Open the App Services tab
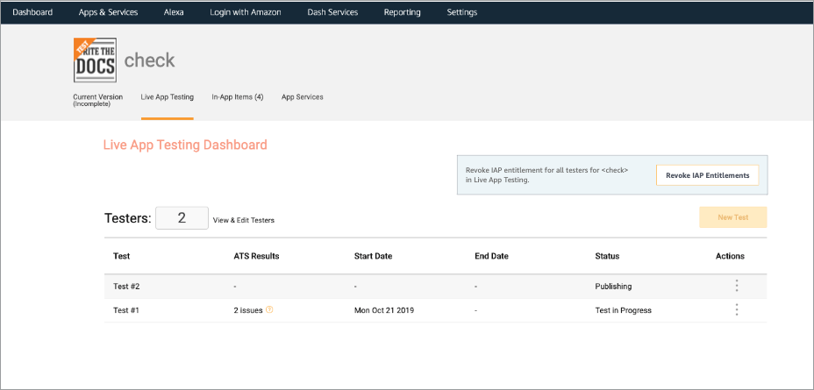 pyautogui.click(x=302, y=97)
